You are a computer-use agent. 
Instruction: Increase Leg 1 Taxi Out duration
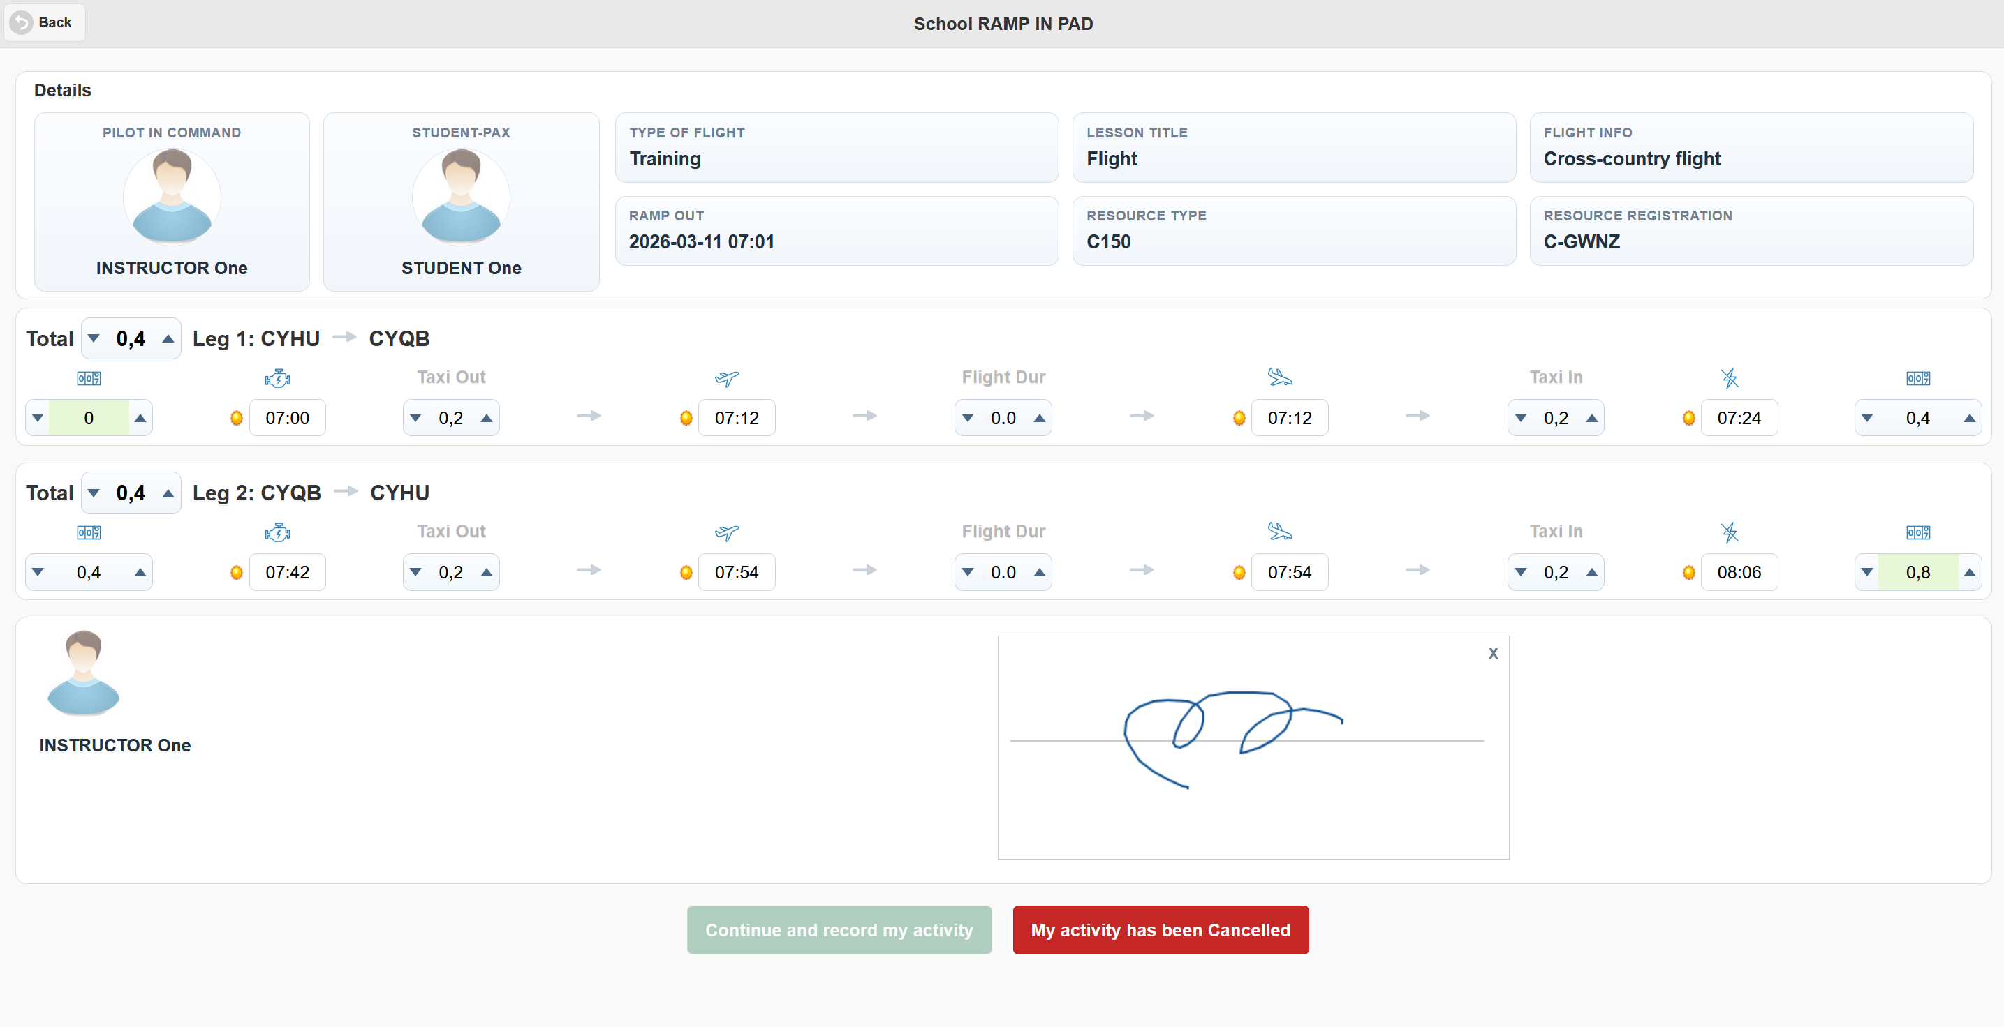[487, 418]
